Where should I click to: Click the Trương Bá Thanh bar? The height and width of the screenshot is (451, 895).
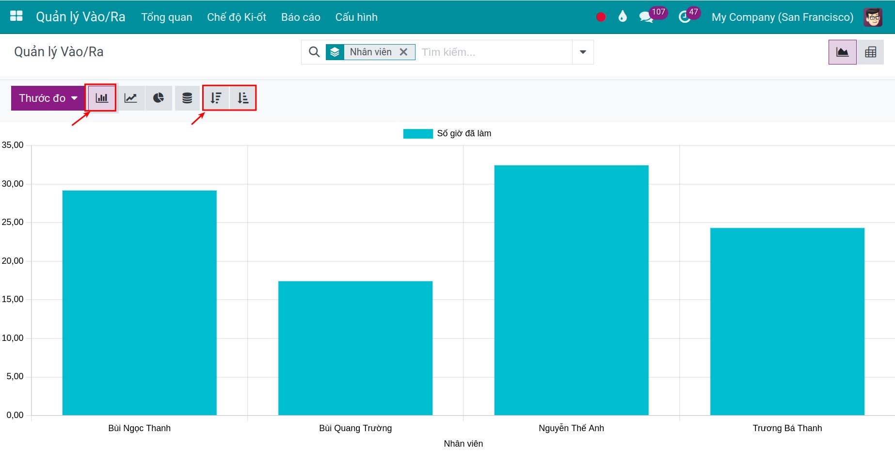tap(787, 322)
